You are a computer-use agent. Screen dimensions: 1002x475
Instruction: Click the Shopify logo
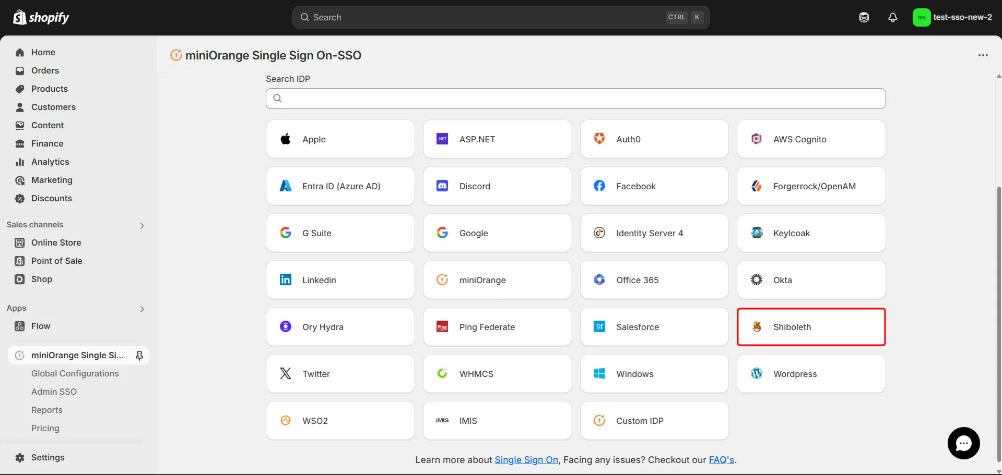pyautogui.click(x=41, y=17)
